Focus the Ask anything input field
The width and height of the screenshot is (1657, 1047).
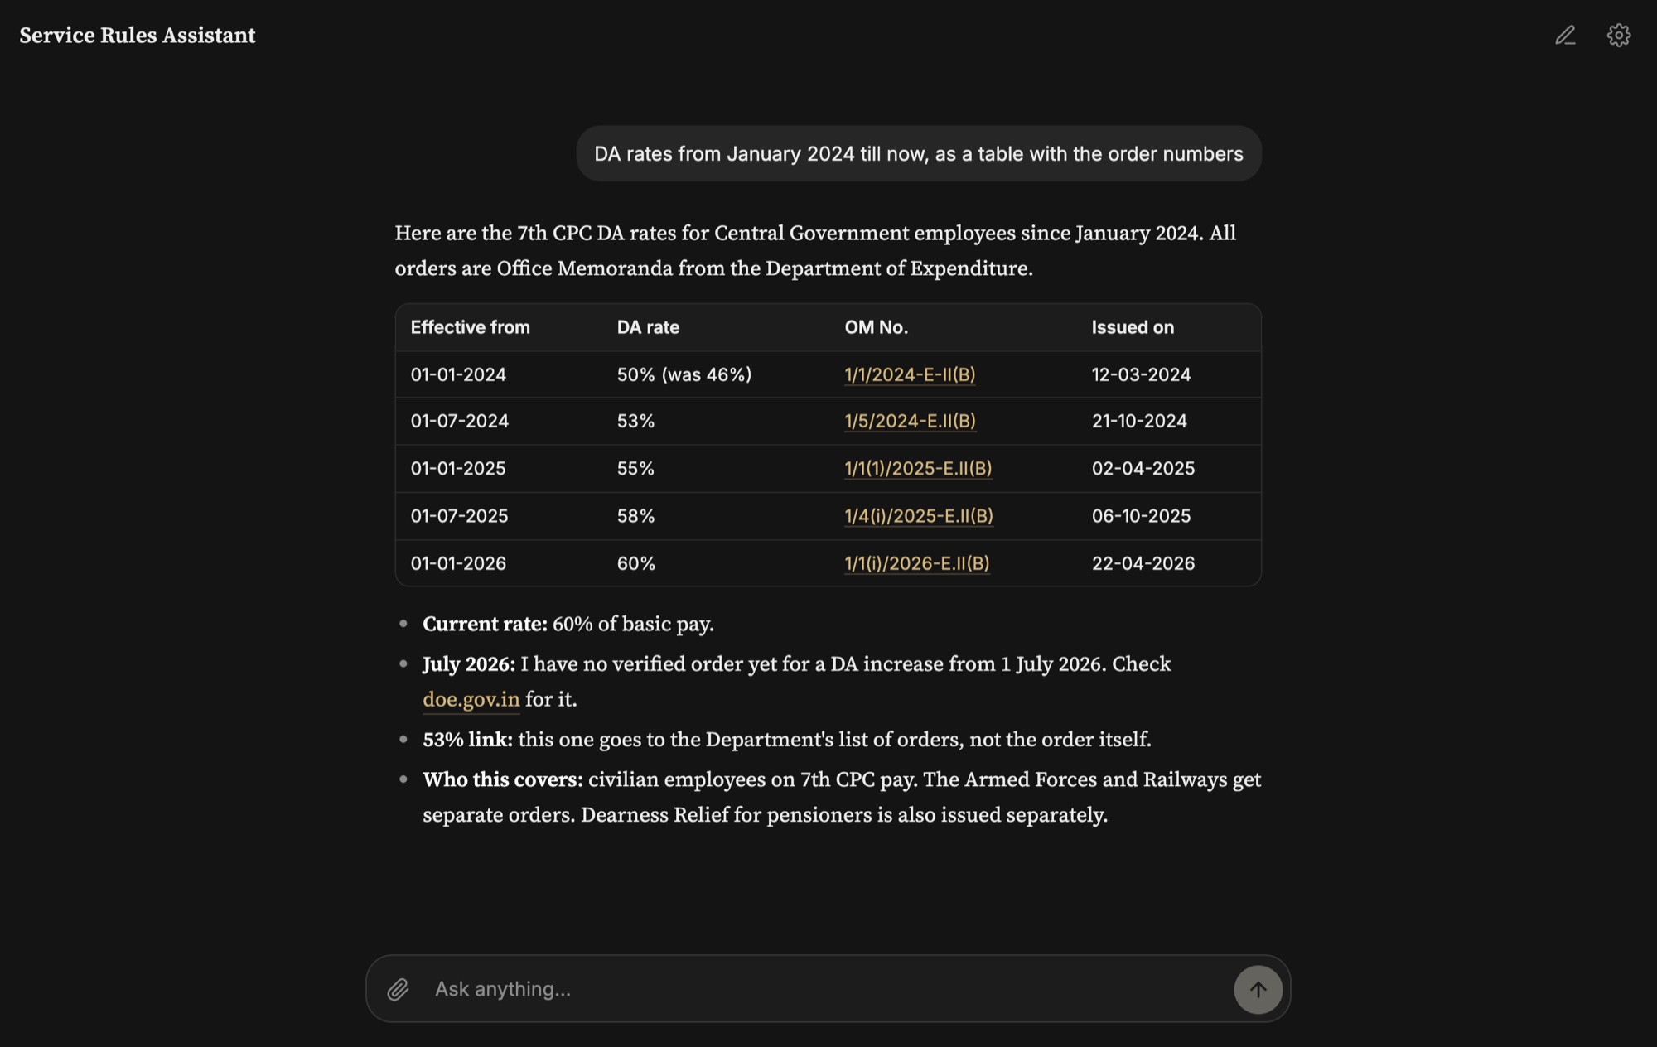[828, 989]
